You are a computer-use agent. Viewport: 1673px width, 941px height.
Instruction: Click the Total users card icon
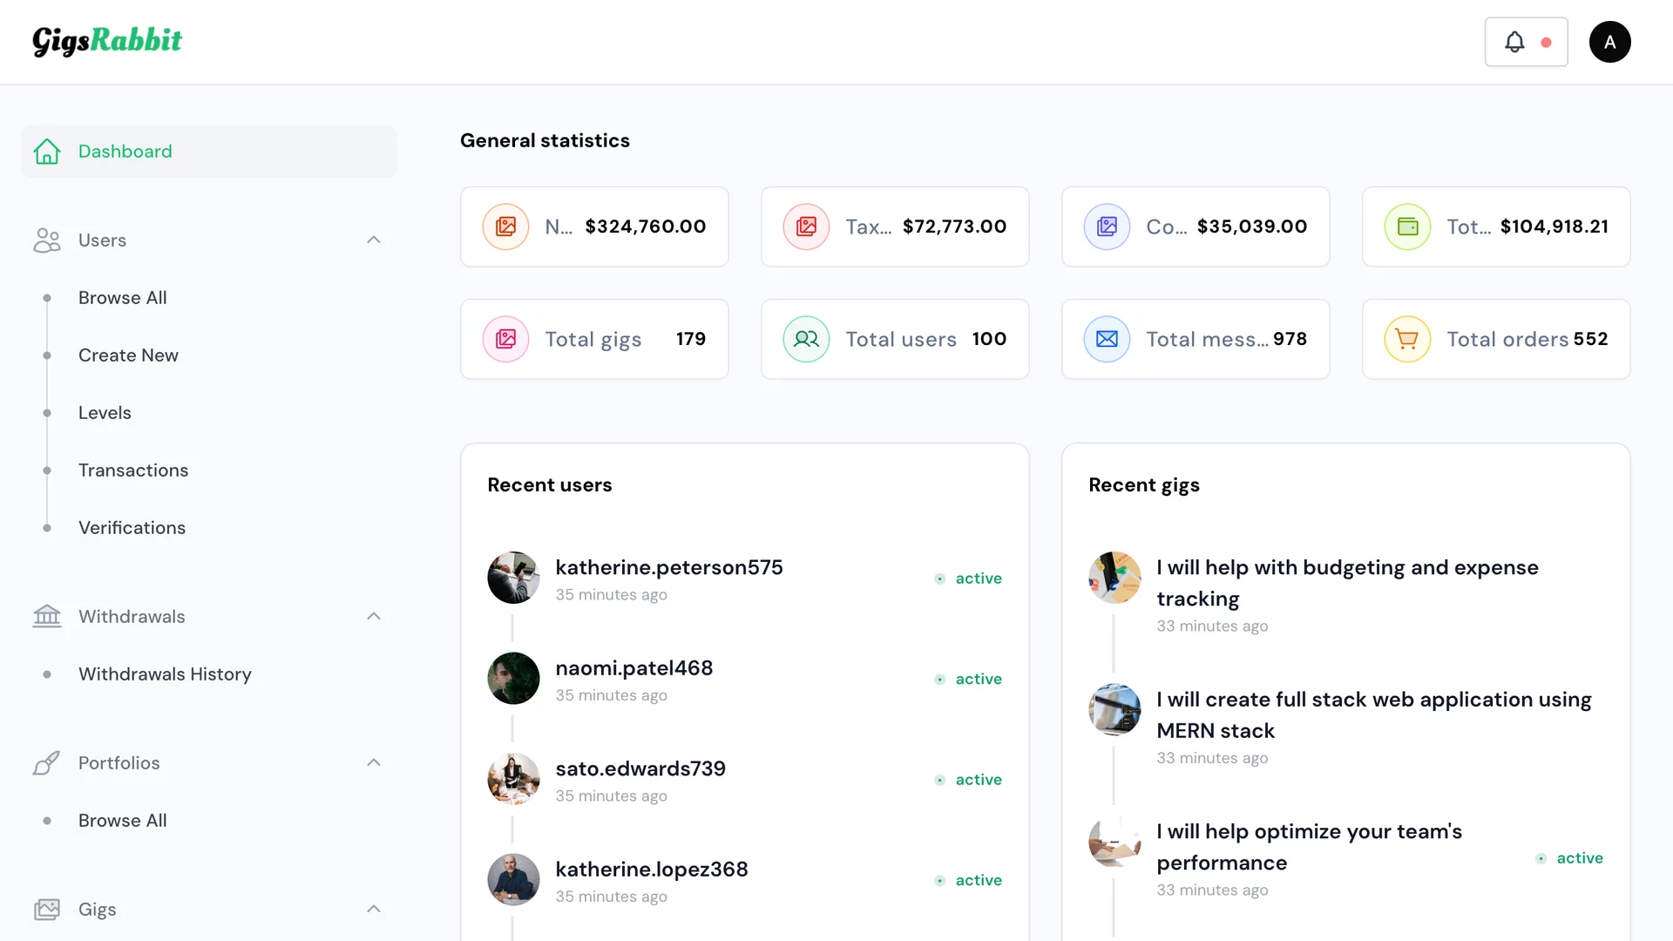[806, 339]
